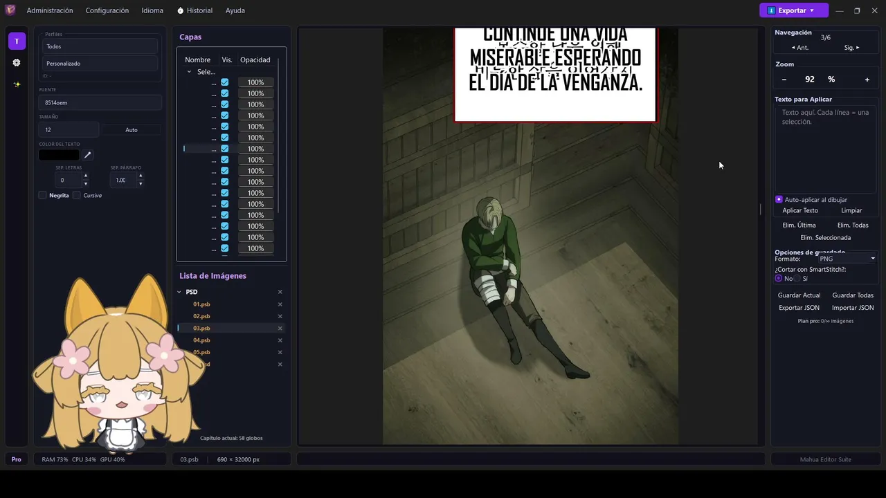The image size is (886, 498).
Task: Decrease Sep. Letras with down arrow
Action: 86,184
